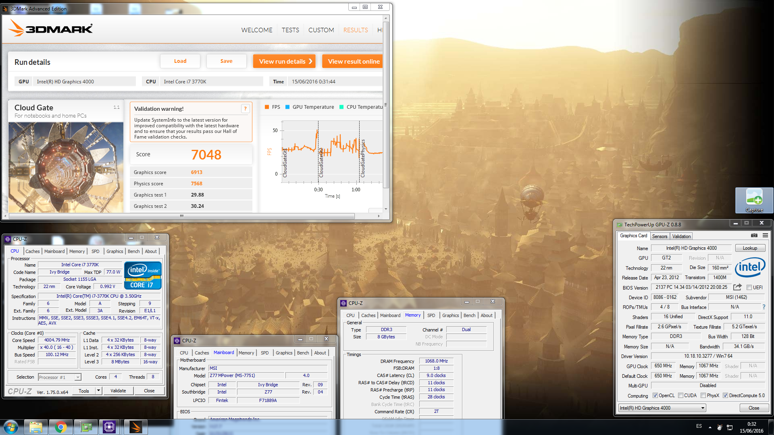Screen dimensions: 774x435
Task: Share GPU BIOS with the export arrow icon
Action: click(737, 287)
